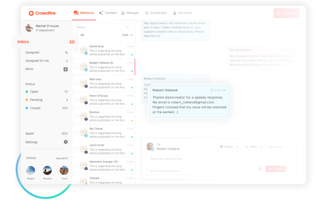Check the Einstien message checkbox
The height and width of the screenshot is (203, 317).
click(x=76, y=117)
